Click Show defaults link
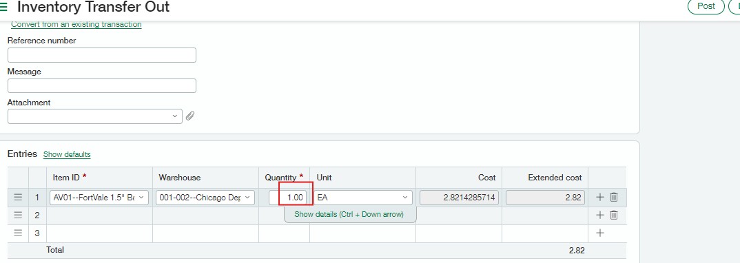This screenshot has height=263, width=740. (x=67, y=155)
